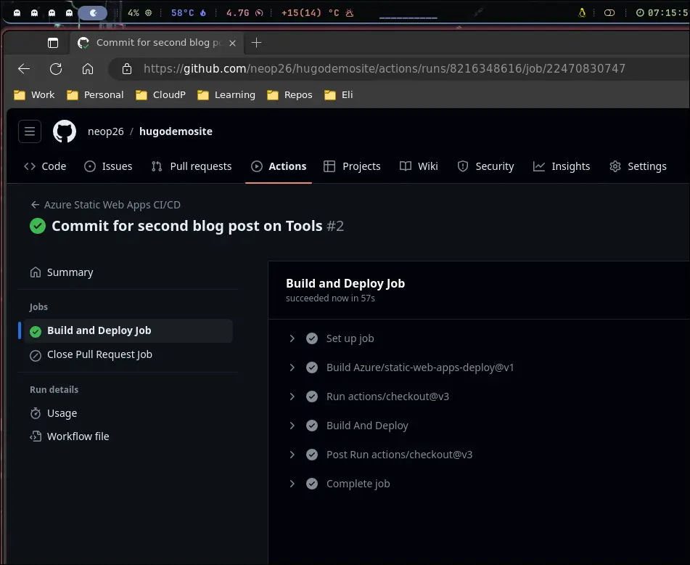Select Close Pull Request Job
Viewport: 690px width, 565px height.
[x=99, y=354]
